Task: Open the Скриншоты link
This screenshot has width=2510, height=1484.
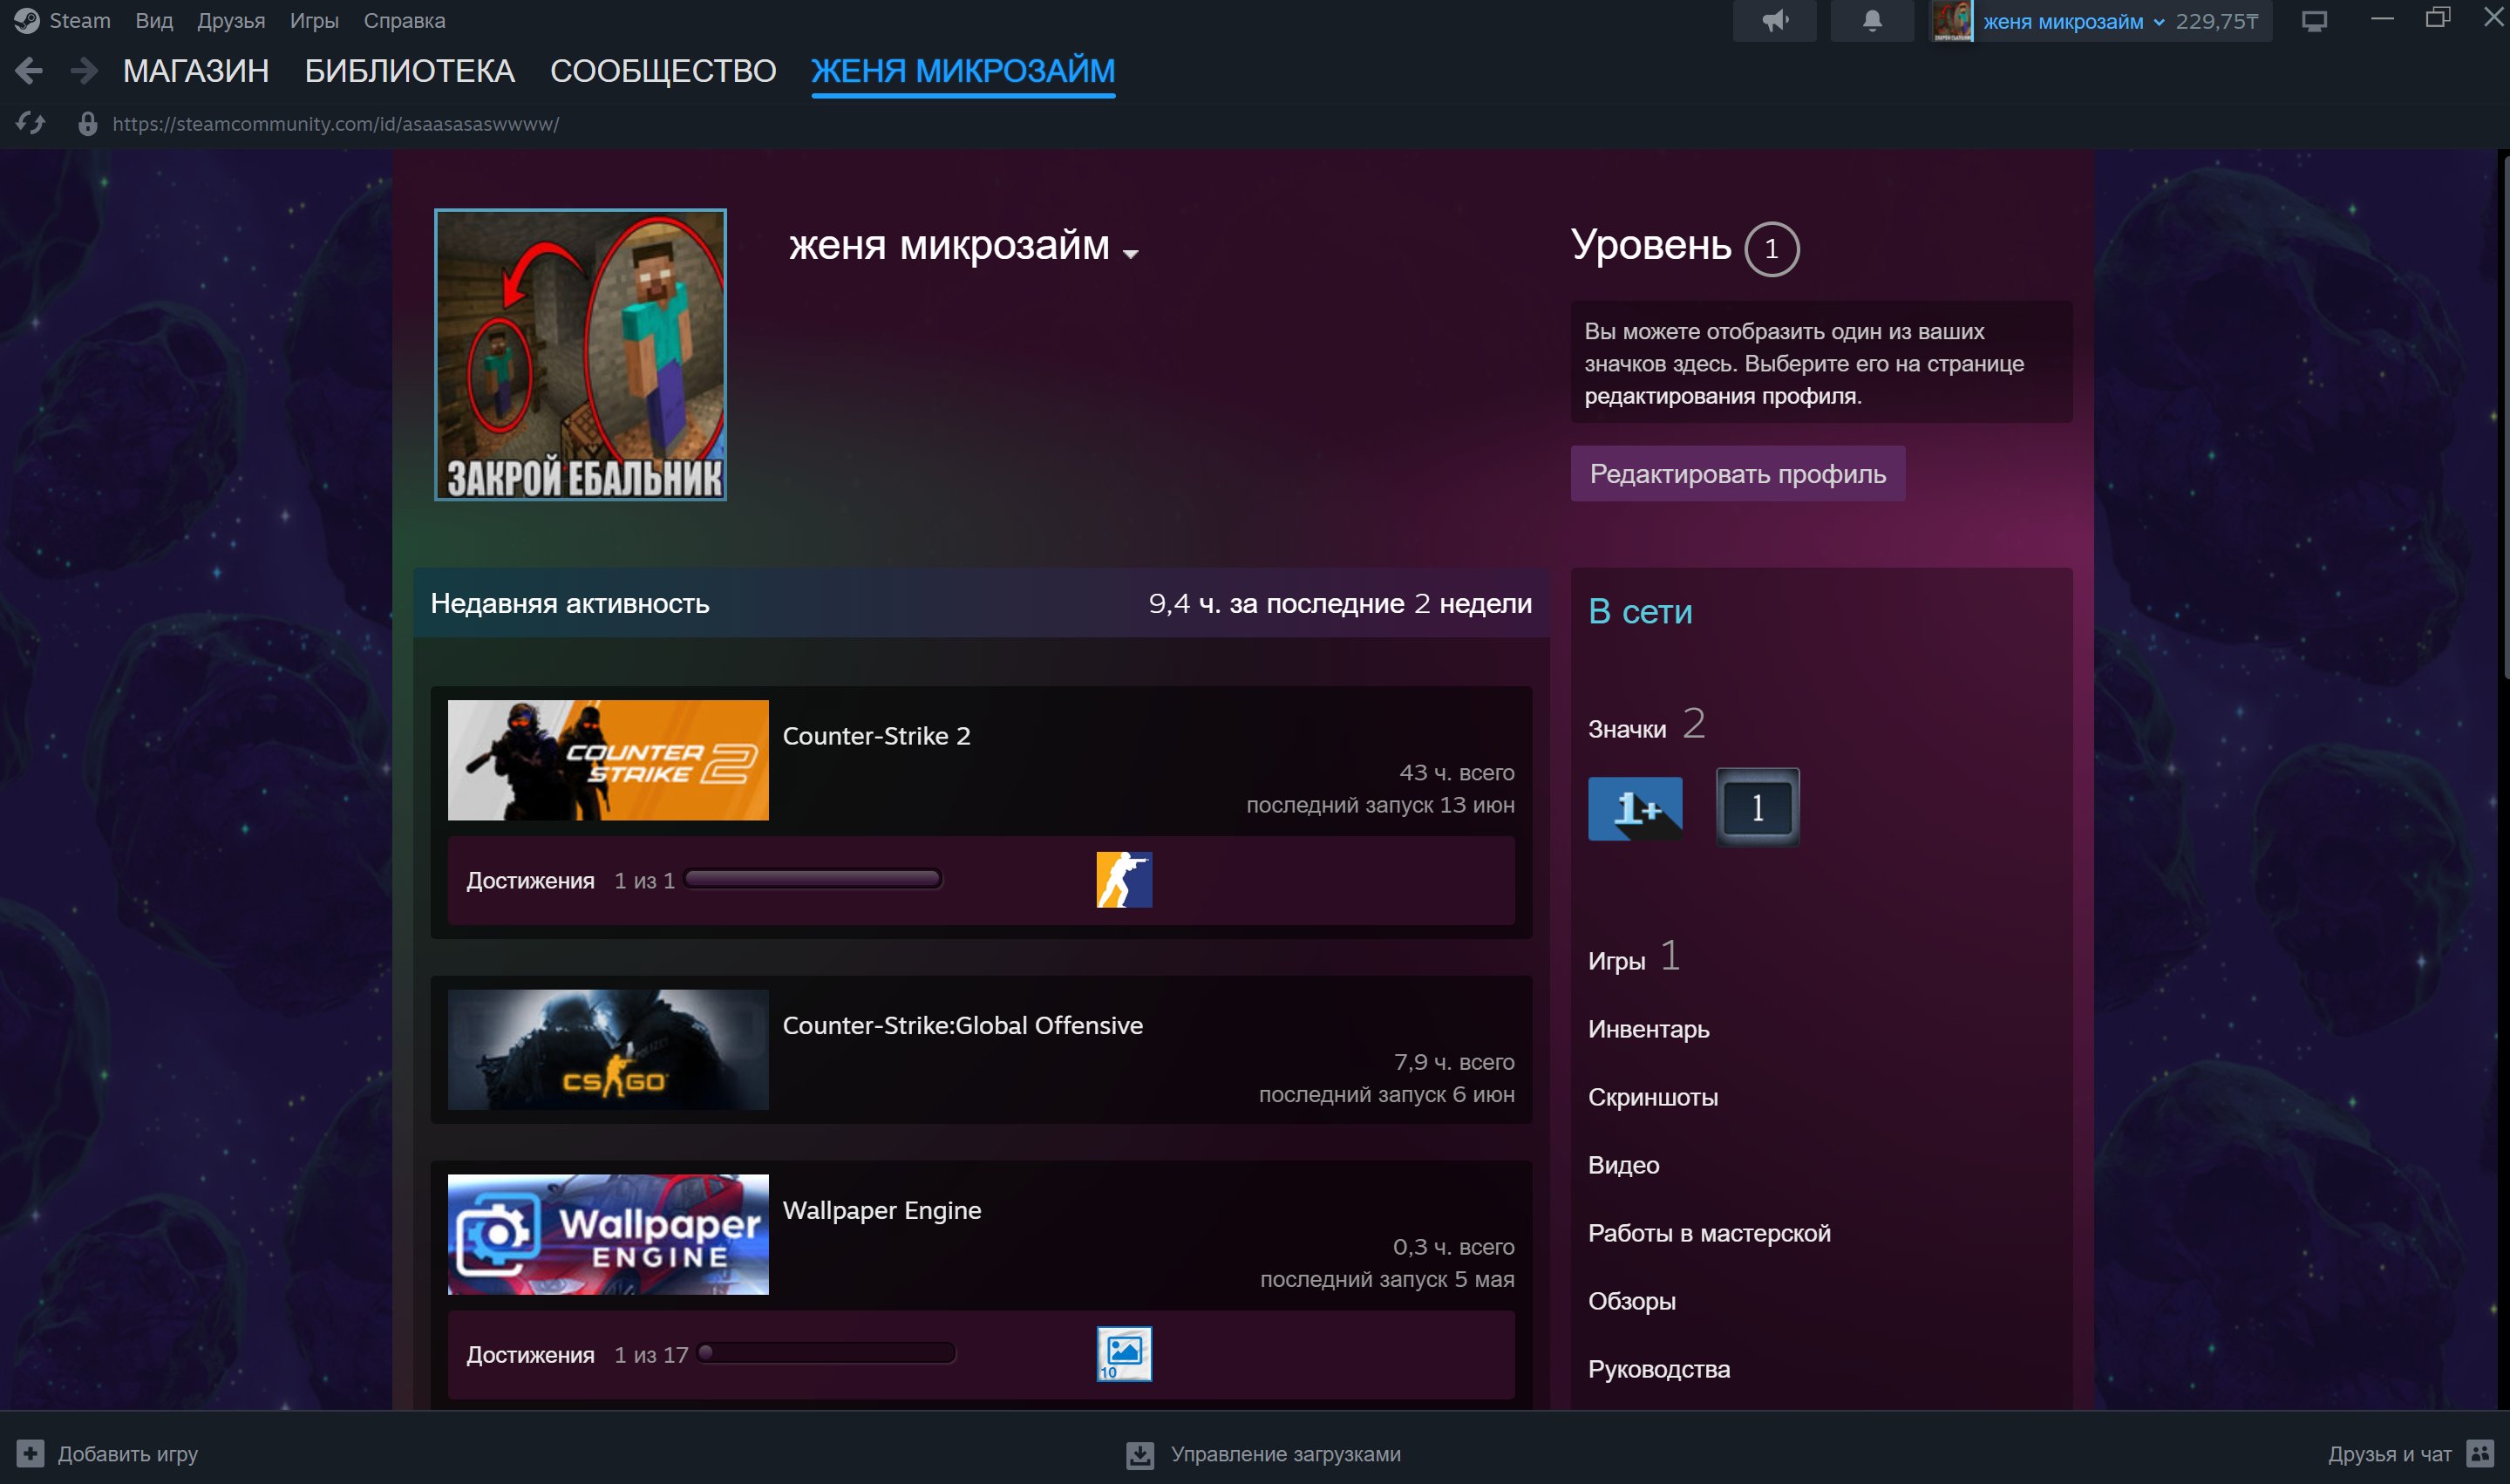Action: (1653, 1098)
